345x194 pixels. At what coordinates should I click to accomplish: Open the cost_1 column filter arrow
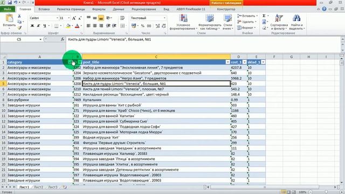(x=244, y=63)
